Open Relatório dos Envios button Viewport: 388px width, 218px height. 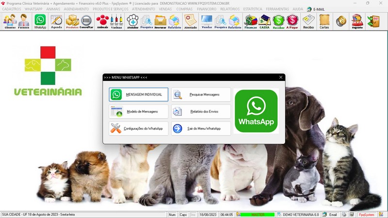(x=201, y=111)
